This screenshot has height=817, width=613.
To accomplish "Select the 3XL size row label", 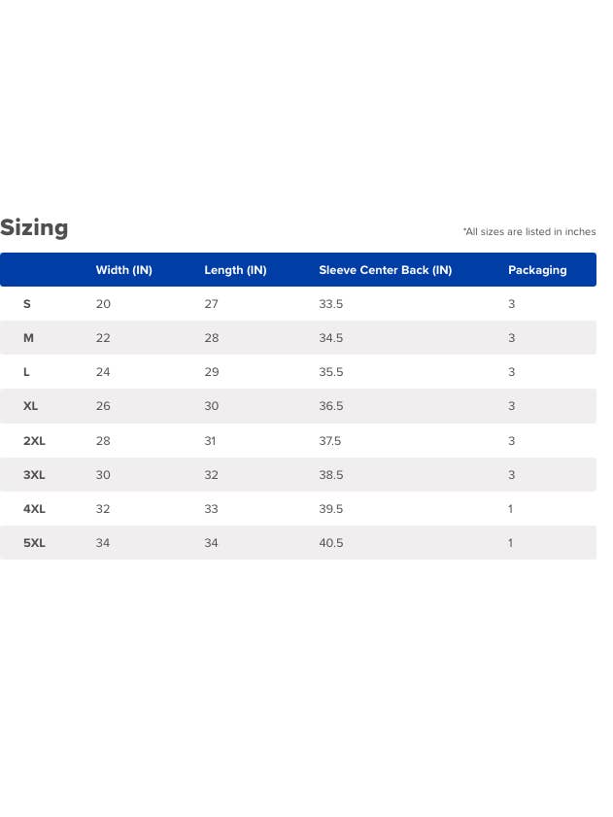I will point(34,475).
